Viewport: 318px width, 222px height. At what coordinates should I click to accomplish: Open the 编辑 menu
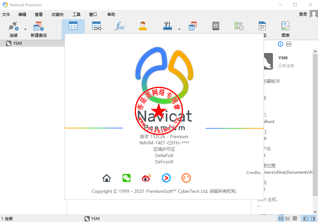click(x=22, y=14)
